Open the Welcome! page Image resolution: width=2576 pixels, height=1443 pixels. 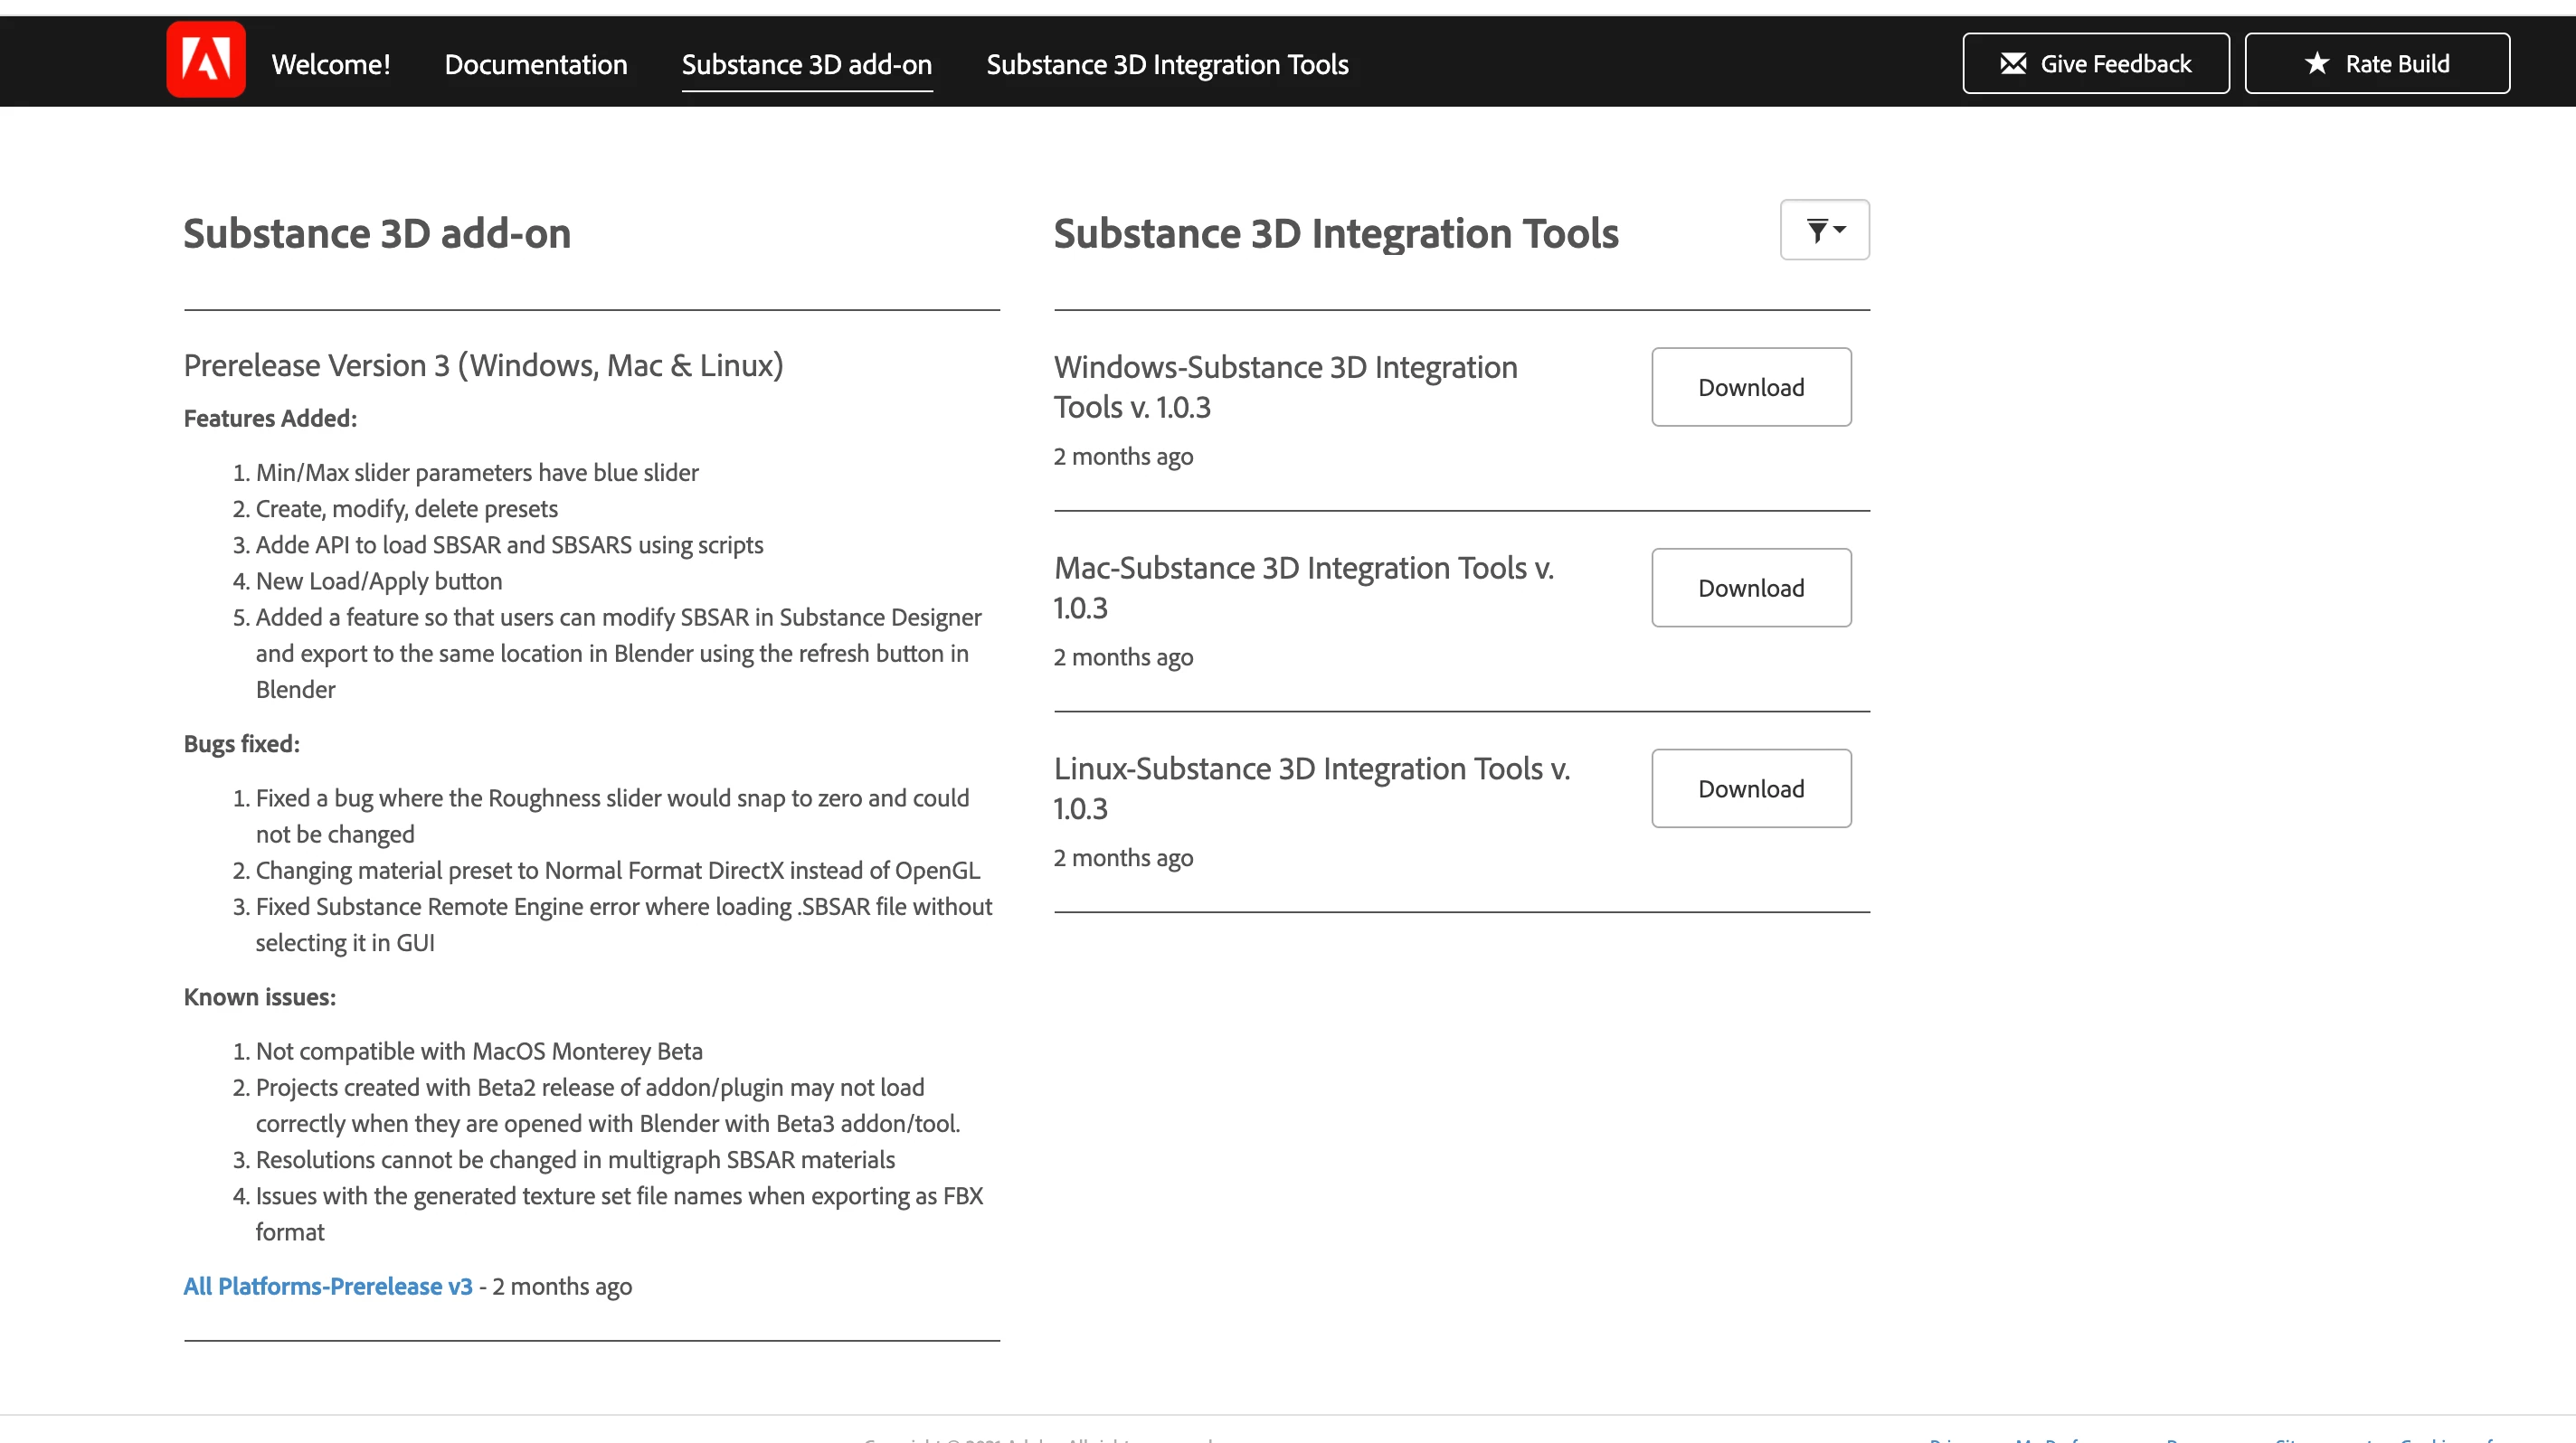pyautogui.click(x=331, y=65)
